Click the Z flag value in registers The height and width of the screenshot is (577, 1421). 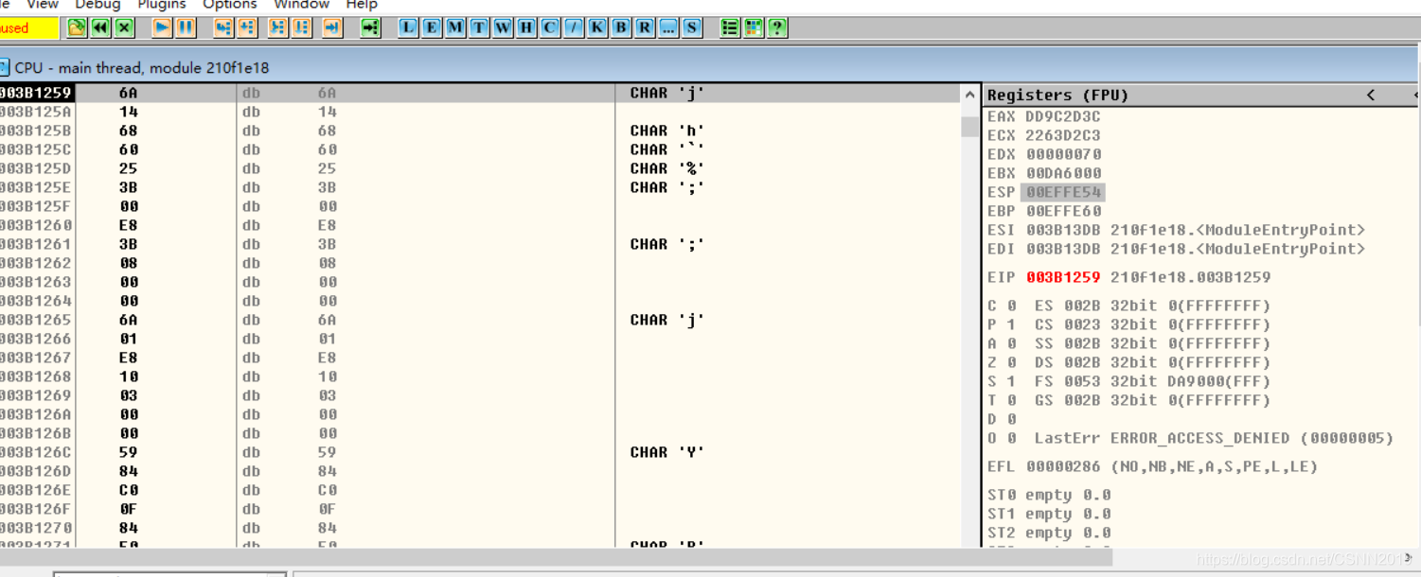pos(1011,362)
